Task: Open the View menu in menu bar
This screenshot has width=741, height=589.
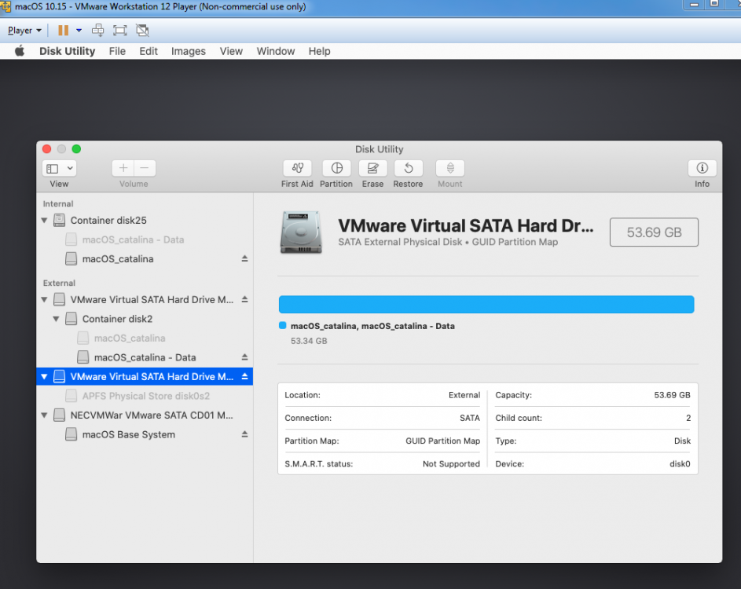Action: point(231,51)
